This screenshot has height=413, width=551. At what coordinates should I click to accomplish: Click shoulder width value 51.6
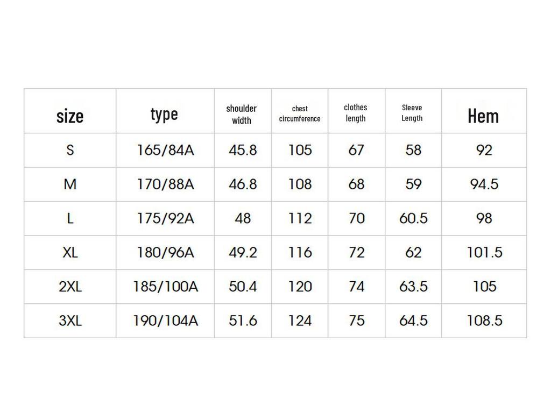(x=243, y=321)
